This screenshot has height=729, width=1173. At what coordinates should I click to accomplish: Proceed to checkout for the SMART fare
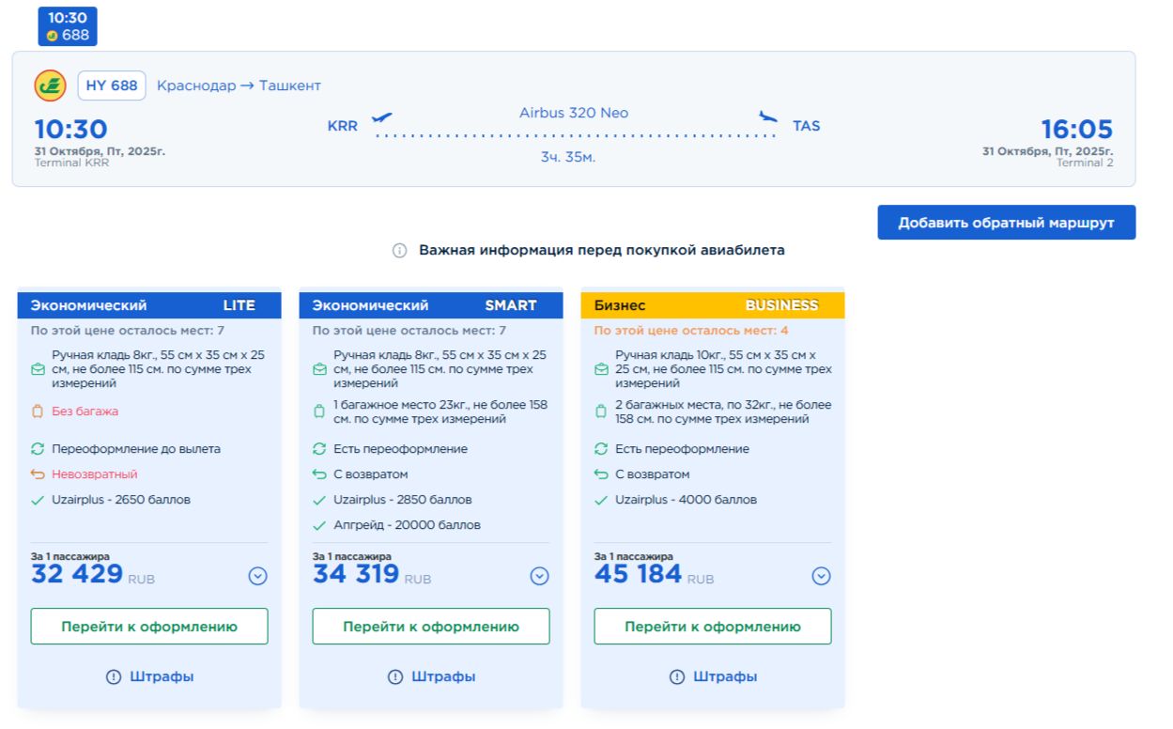(431, 627)
